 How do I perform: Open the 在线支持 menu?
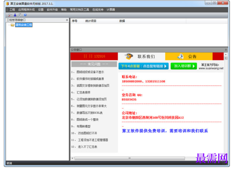coord(98,10)
